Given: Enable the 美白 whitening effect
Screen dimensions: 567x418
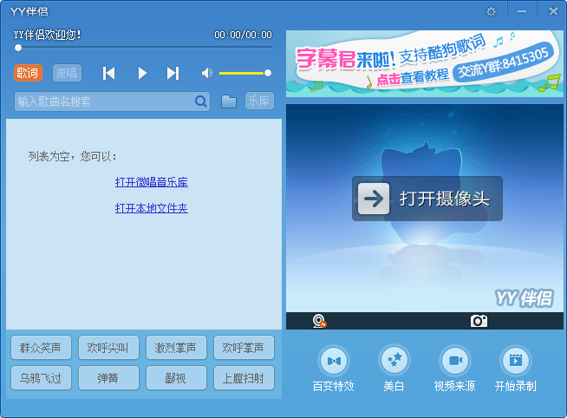Looking at the screenshot, I should click(x=394, y=360).
